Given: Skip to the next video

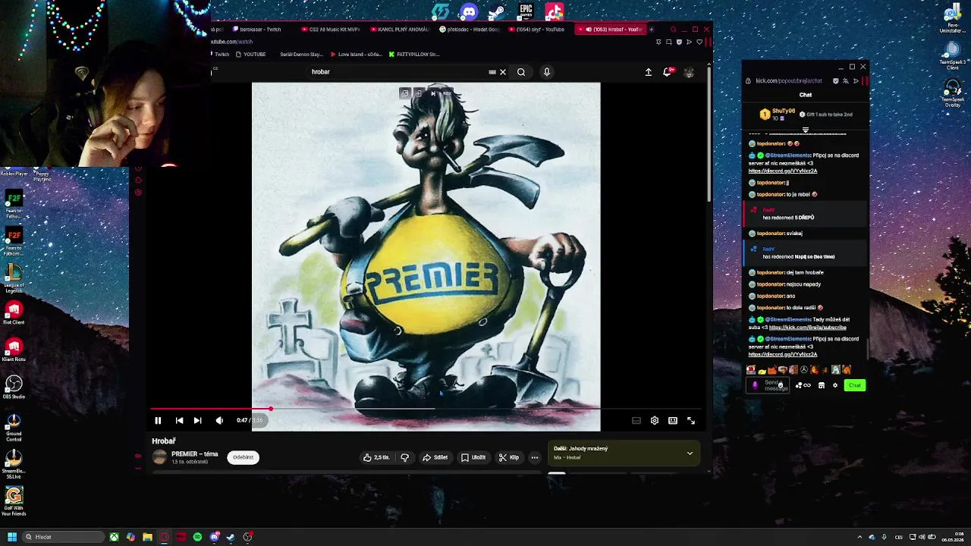Looking at the screenshot, I should point(197,420).
